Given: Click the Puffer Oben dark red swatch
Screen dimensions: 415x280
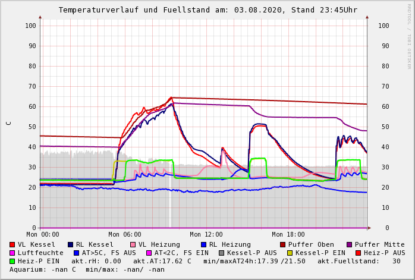Looking at the screenshot, I should coord(283,244).
